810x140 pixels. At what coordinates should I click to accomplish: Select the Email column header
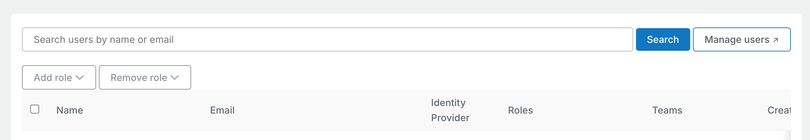pos(222,110)
